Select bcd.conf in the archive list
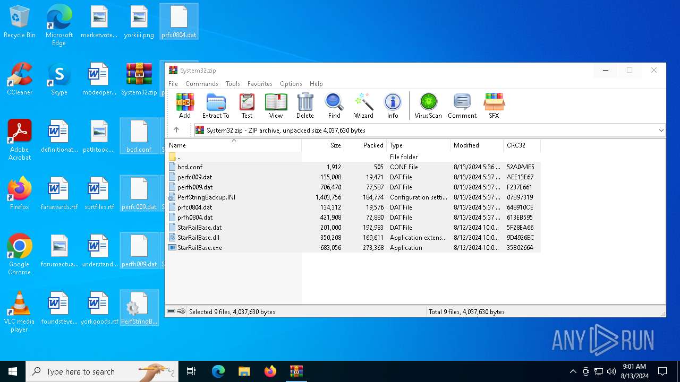680x382 pixels. (353, 167)
